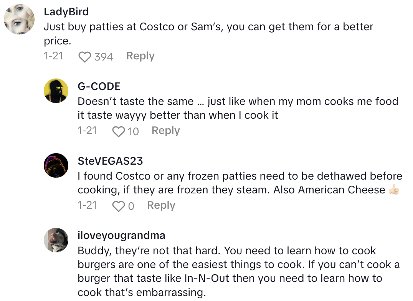The image size is (413, 301).
Task: Open LadyBird's profile picture
Action: 20,20
